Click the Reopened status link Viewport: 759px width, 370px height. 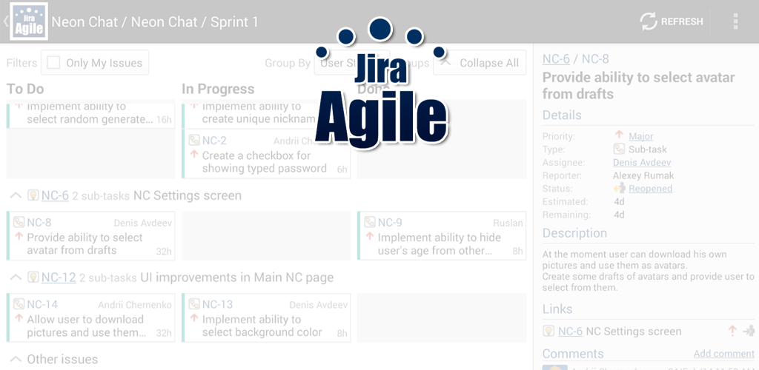(650, 189)
